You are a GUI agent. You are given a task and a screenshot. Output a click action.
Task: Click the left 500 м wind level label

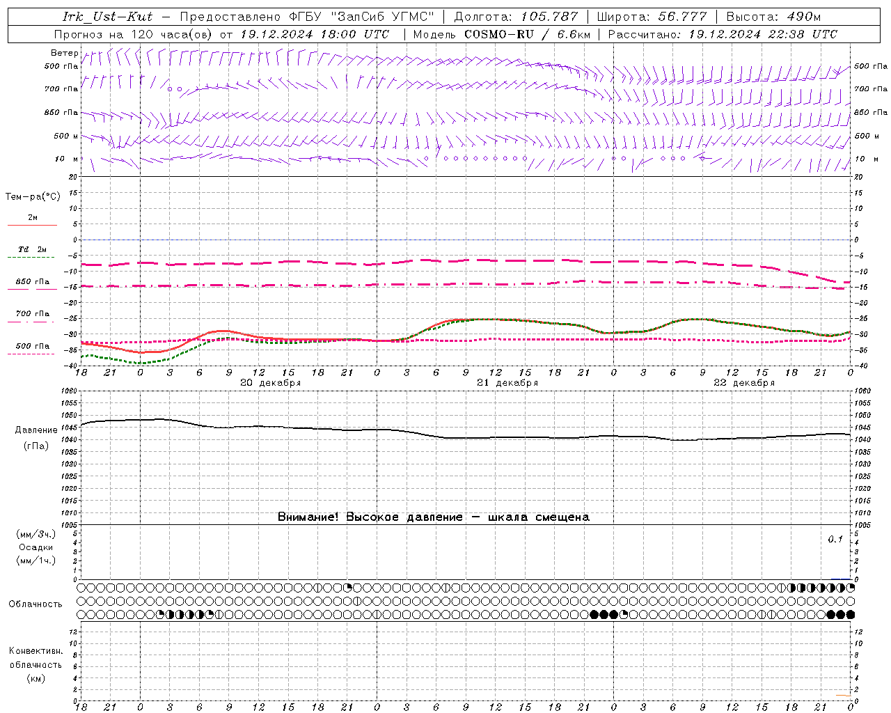coord(66,136)
